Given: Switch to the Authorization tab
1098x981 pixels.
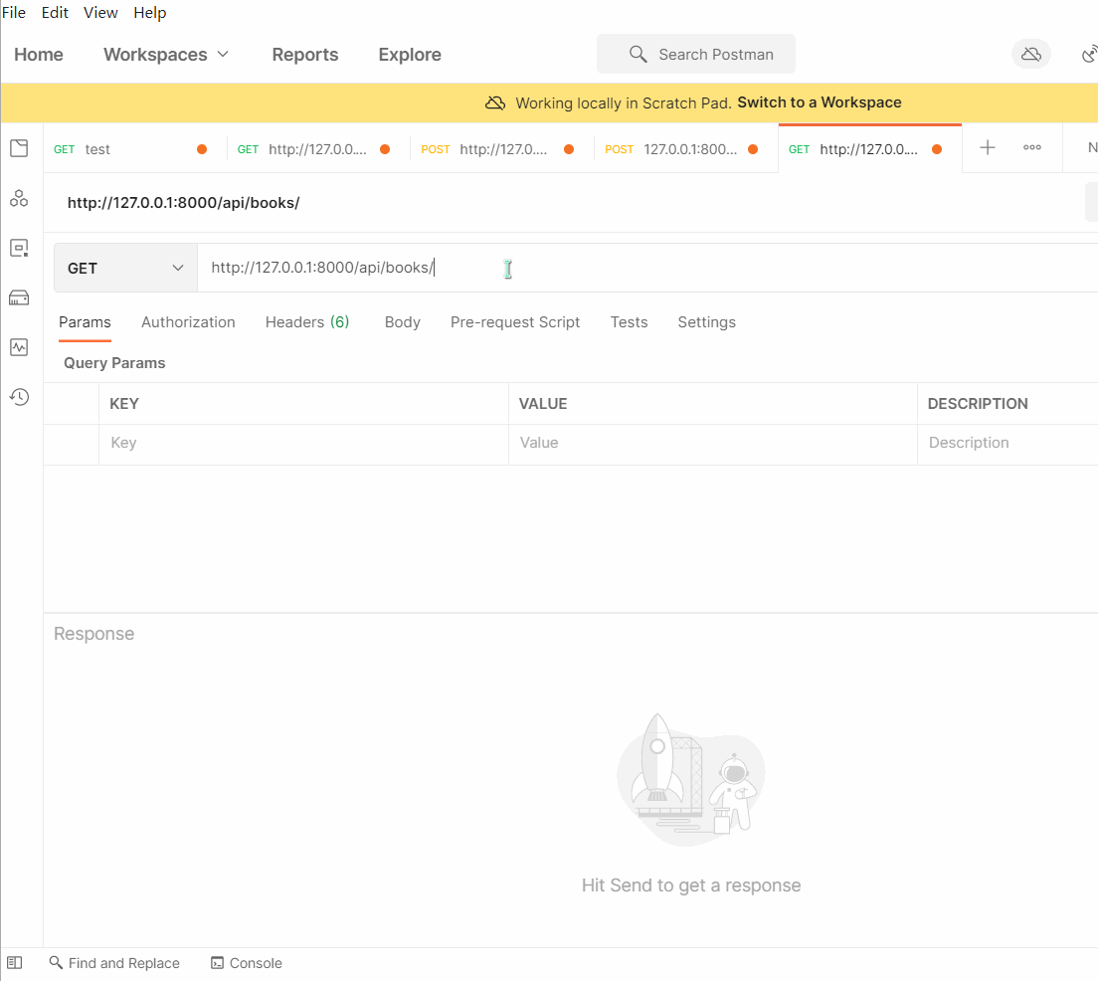Looking at the screenshot, I should coord(188,322).
